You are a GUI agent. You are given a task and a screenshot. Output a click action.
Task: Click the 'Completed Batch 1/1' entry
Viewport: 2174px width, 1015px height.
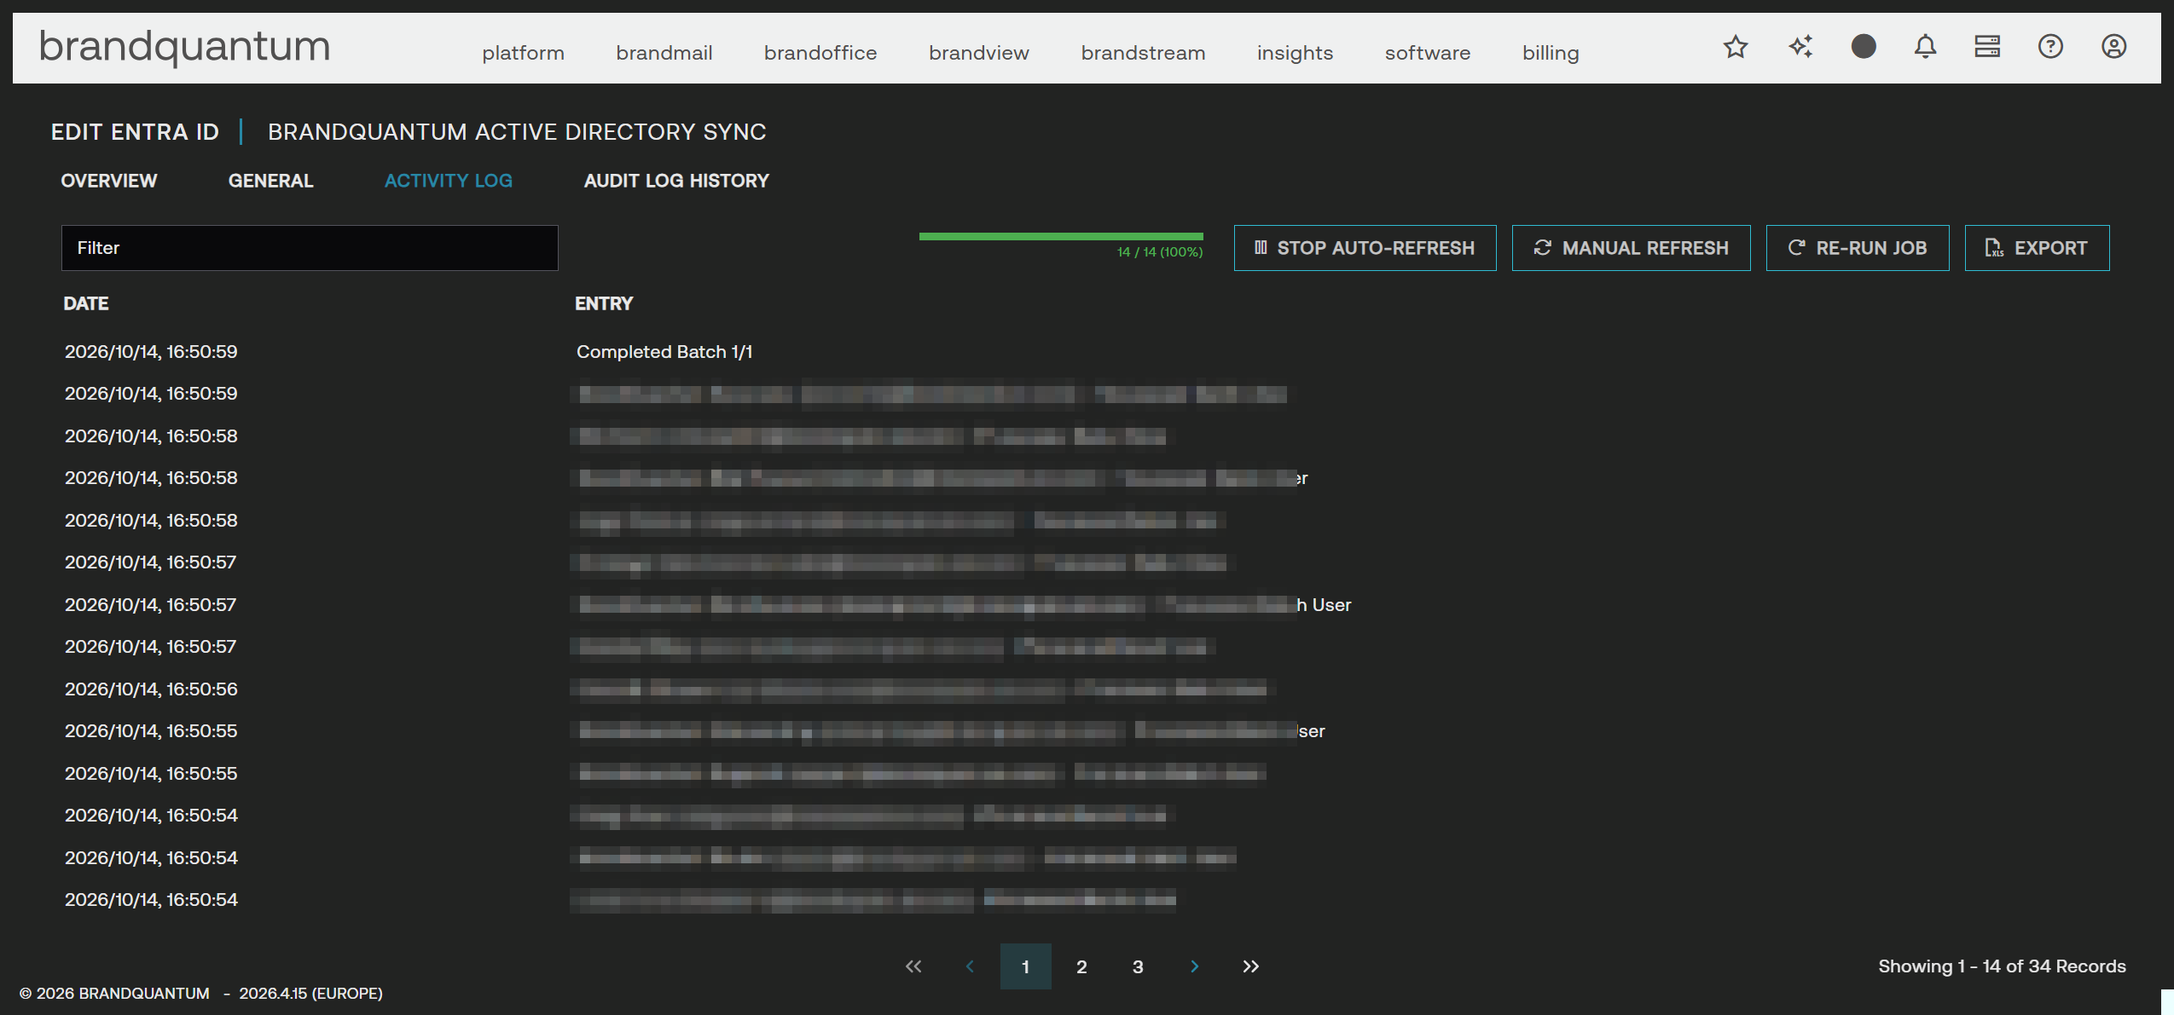tap(664, 352)
